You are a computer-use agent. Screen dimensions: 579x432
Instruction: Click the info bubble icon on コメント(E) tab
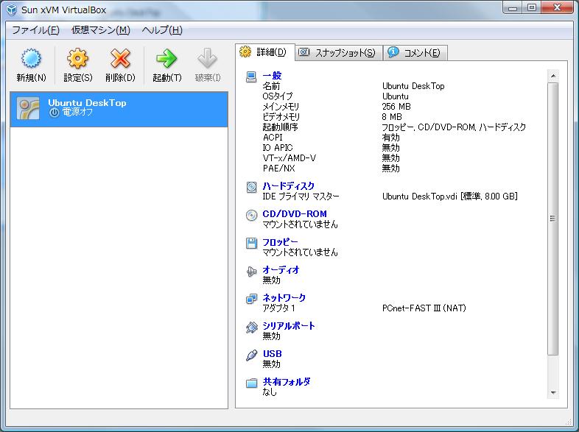tap(393, 52)
